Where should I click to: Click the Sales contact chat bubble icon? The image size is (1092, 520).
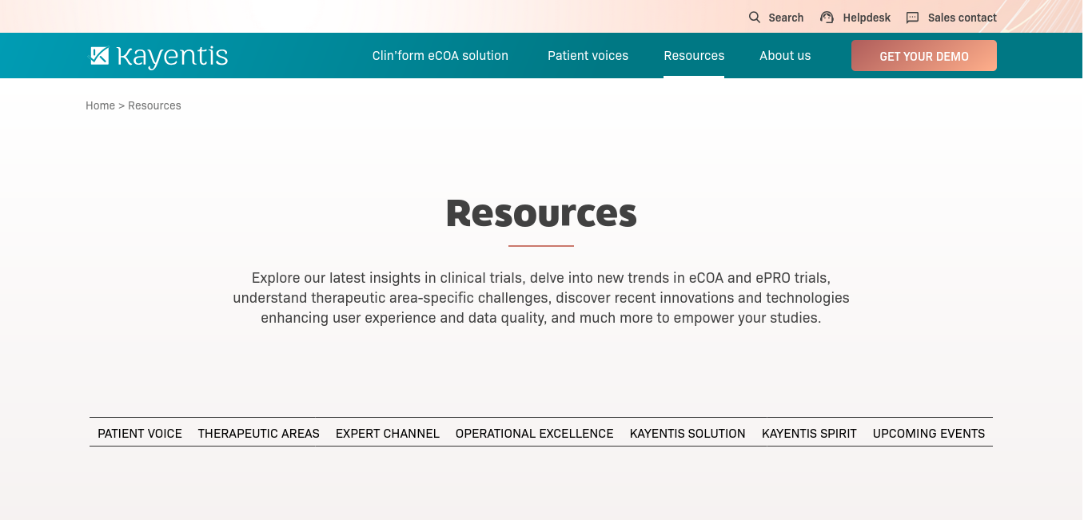coord(912,18)
